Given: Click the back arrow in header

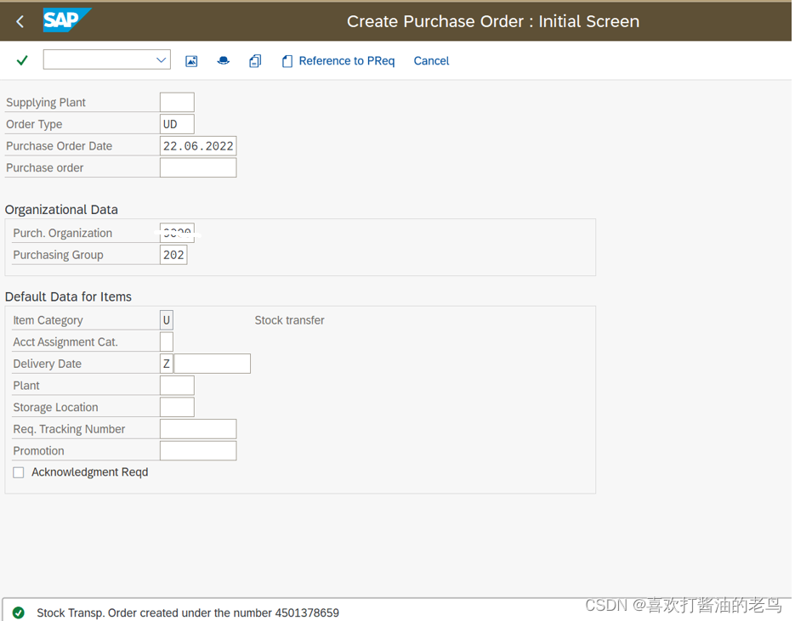Looking at the screenshot, I should point(20,21).
